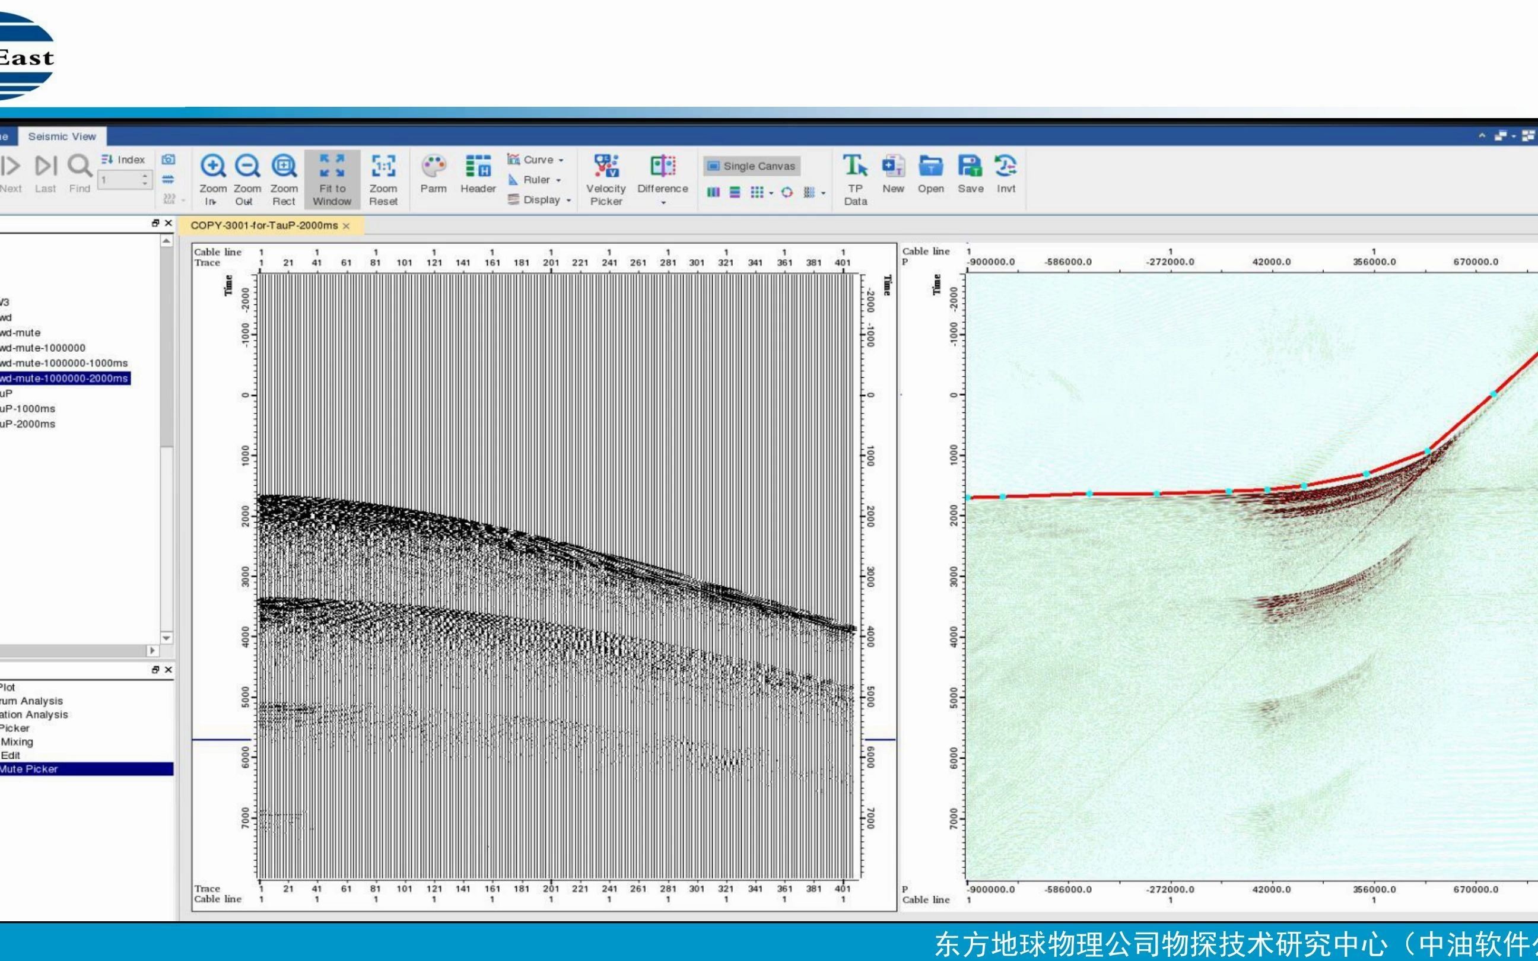1538x961 pixels.
Task: Expand the Curve dropdown
Action: click(x=561, y=160)
